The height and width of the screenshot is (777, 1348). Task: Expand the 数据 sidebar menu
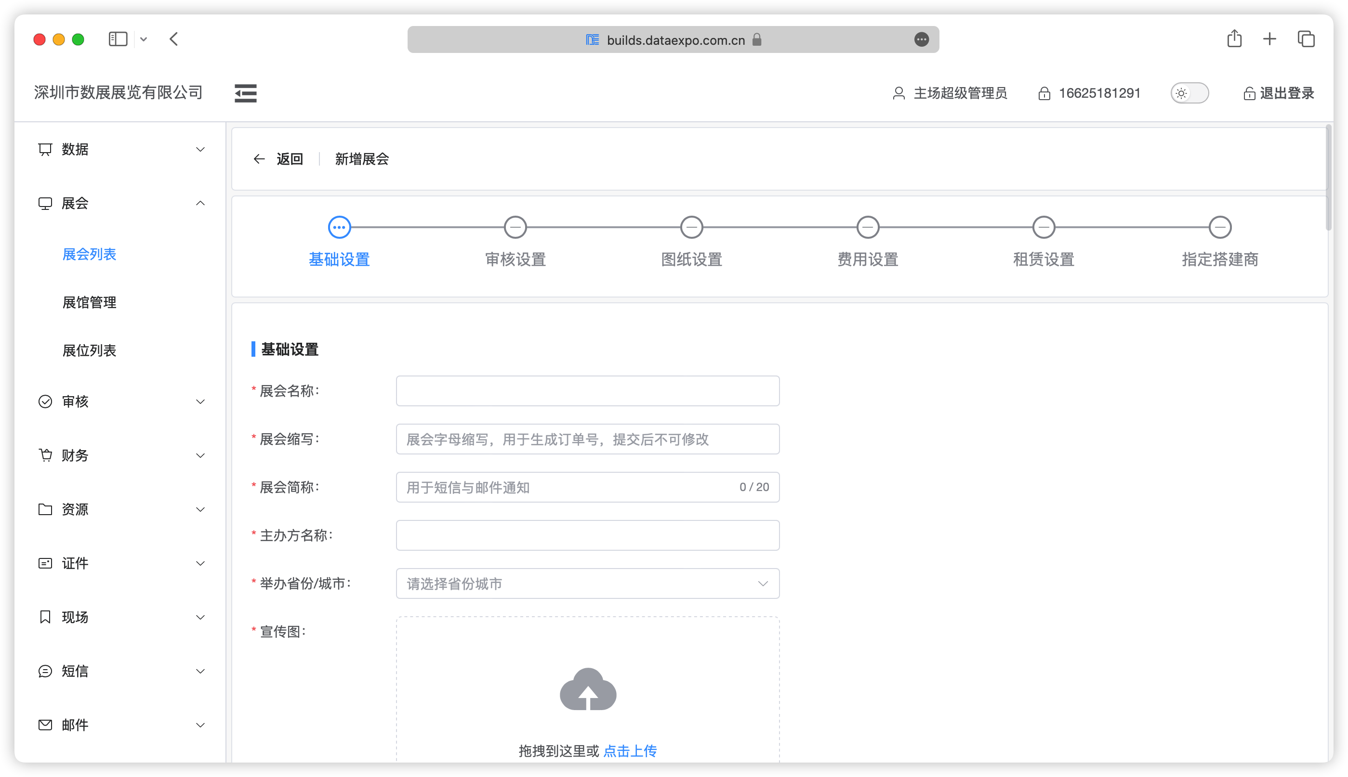coord(121,149)
